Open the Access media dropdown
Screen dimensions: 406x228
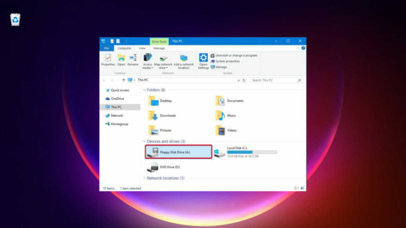click(x=147, y=61)
